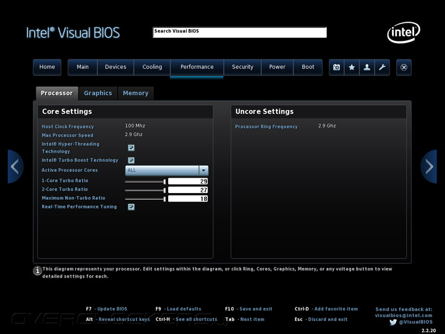
Task: Click Alt Reveal shortcut keys
Action: click(118, 319)
